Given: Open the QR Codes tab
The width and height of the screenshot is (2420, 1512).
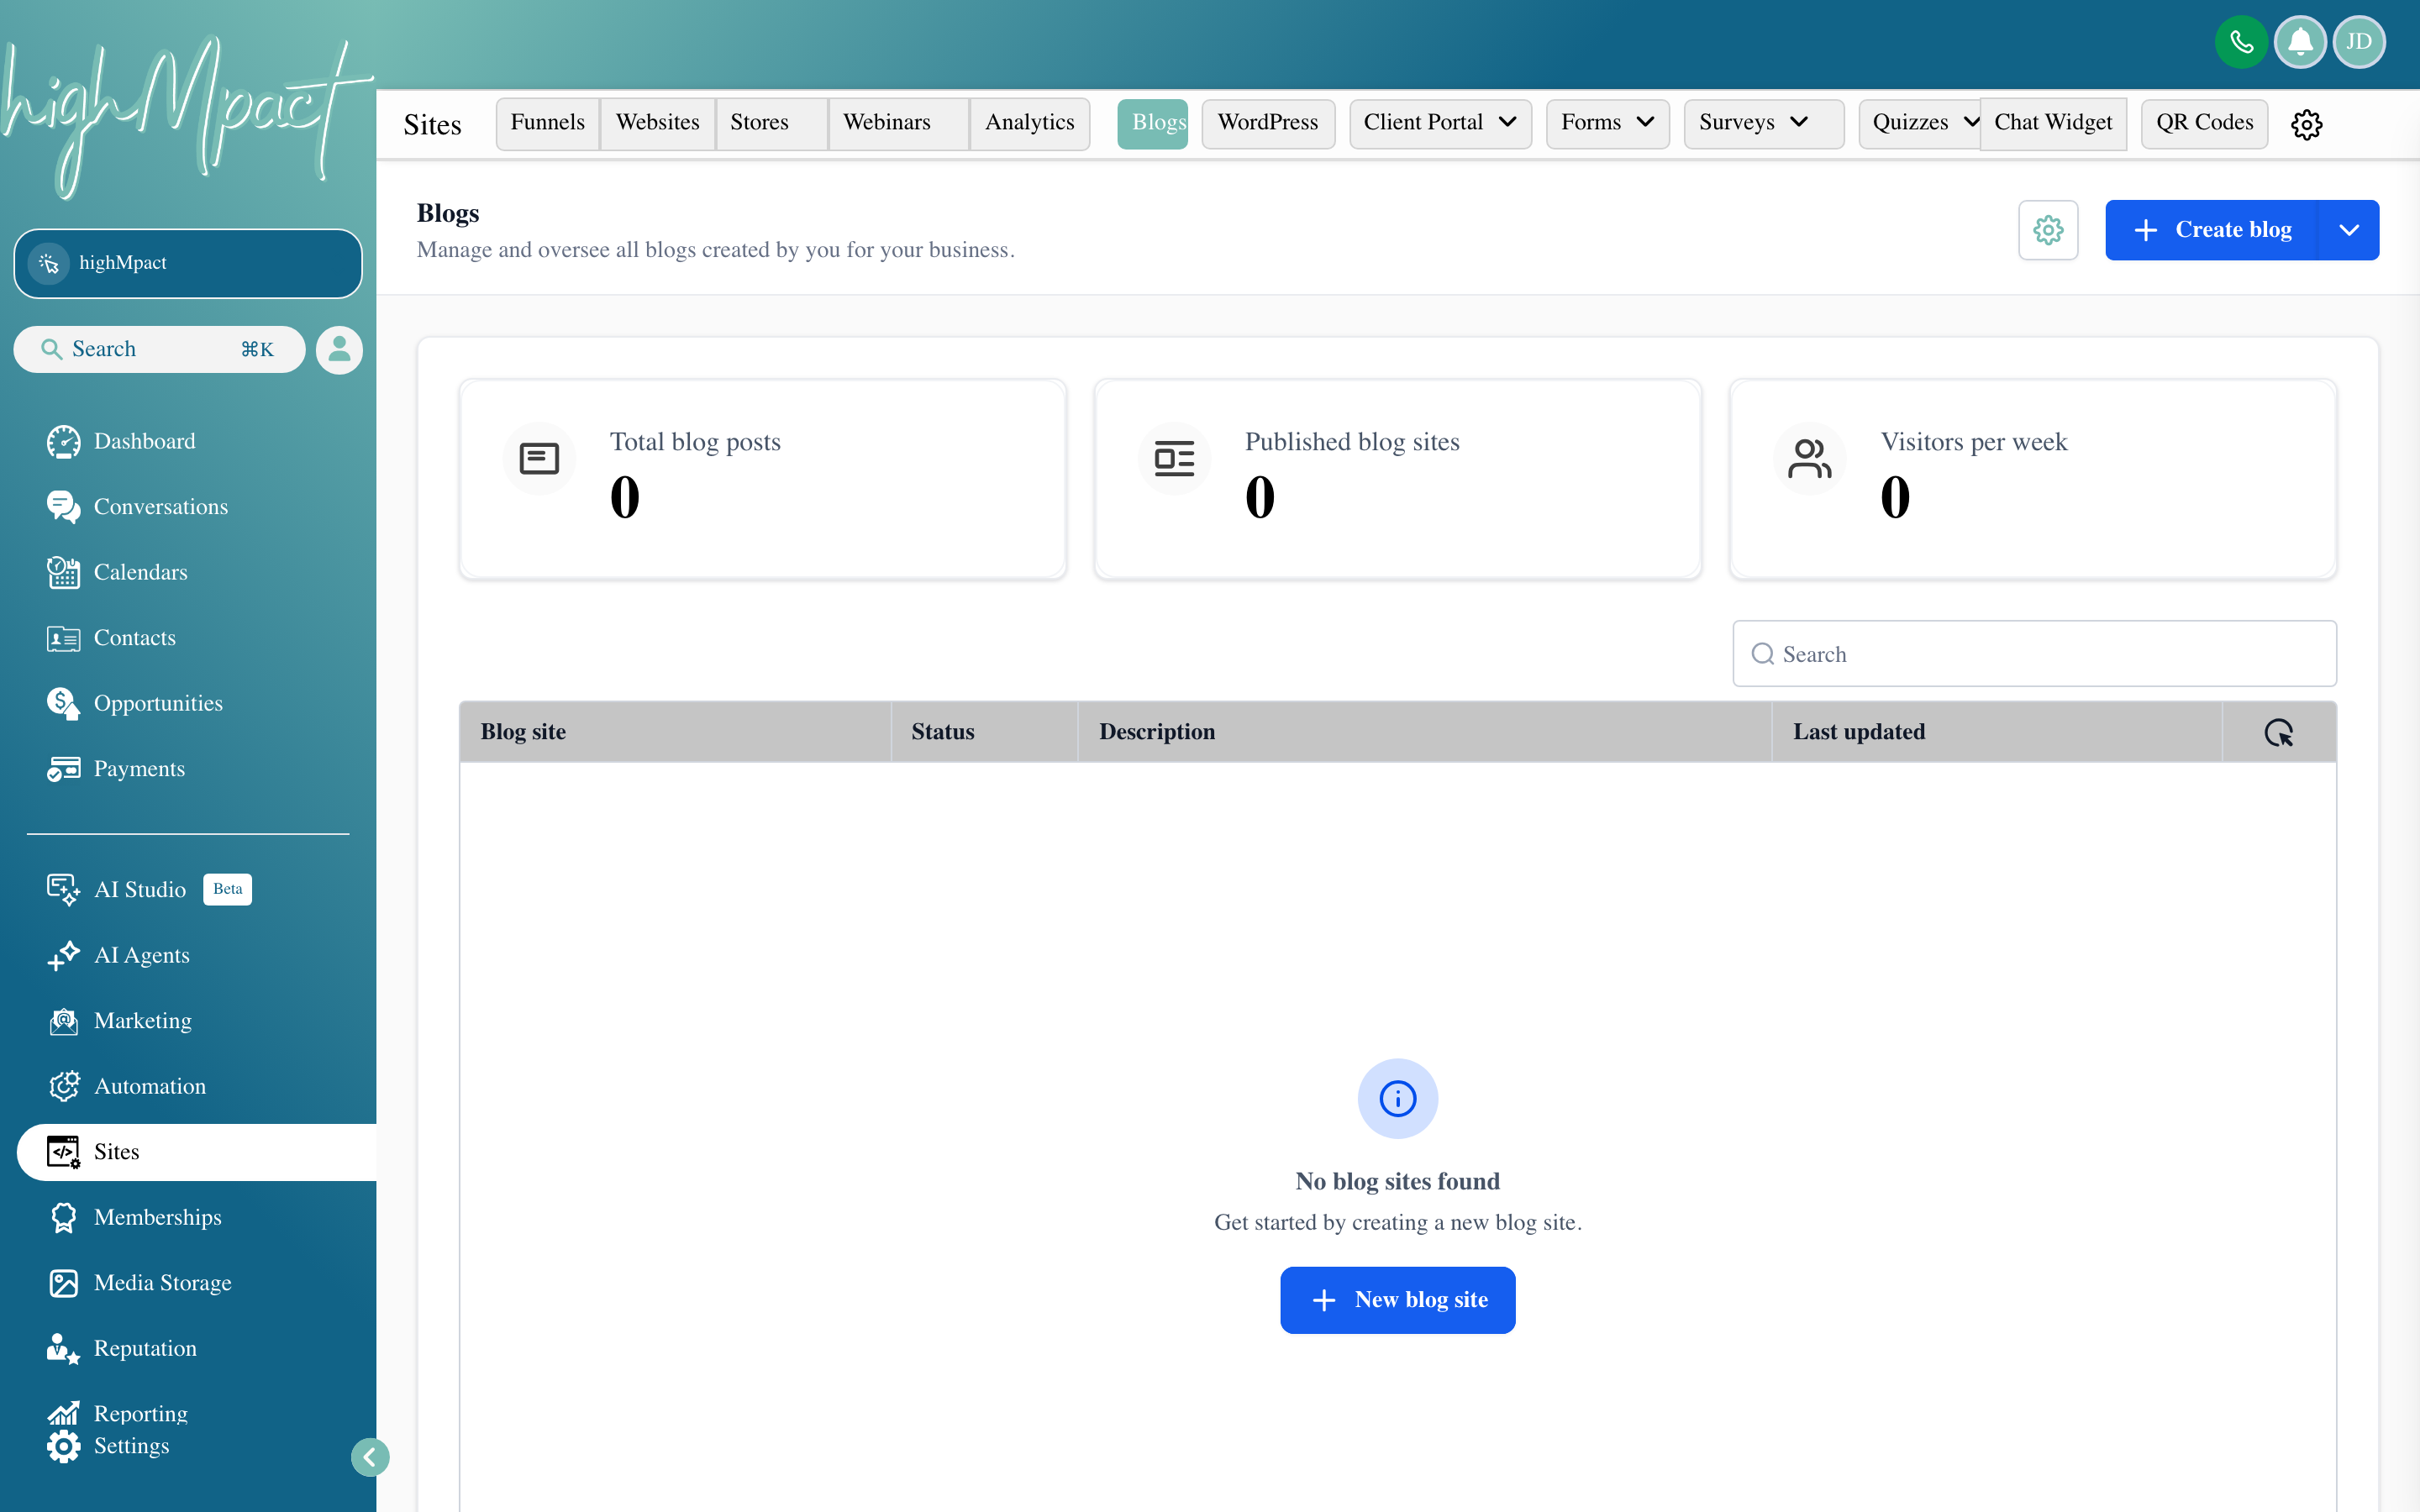Looking at the screenshot, I should [x=2203, y=123].
